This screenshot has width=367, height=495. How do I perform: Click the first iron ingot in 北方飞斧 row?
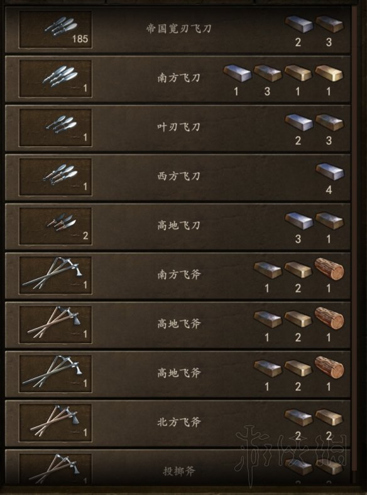tap(298, 417)
